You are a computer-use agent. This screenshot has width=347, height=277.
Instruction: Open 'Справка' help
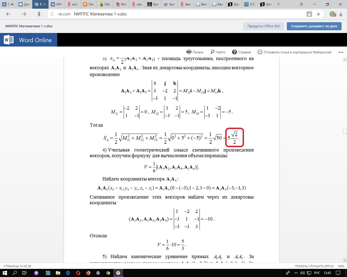tap(242, 52)
